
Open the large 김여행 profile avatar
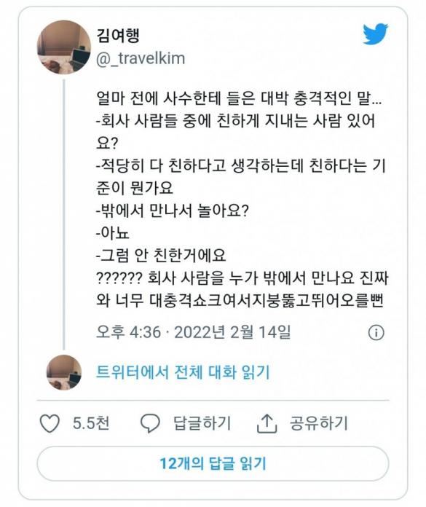pyautogui.click(x=64, y=47)
